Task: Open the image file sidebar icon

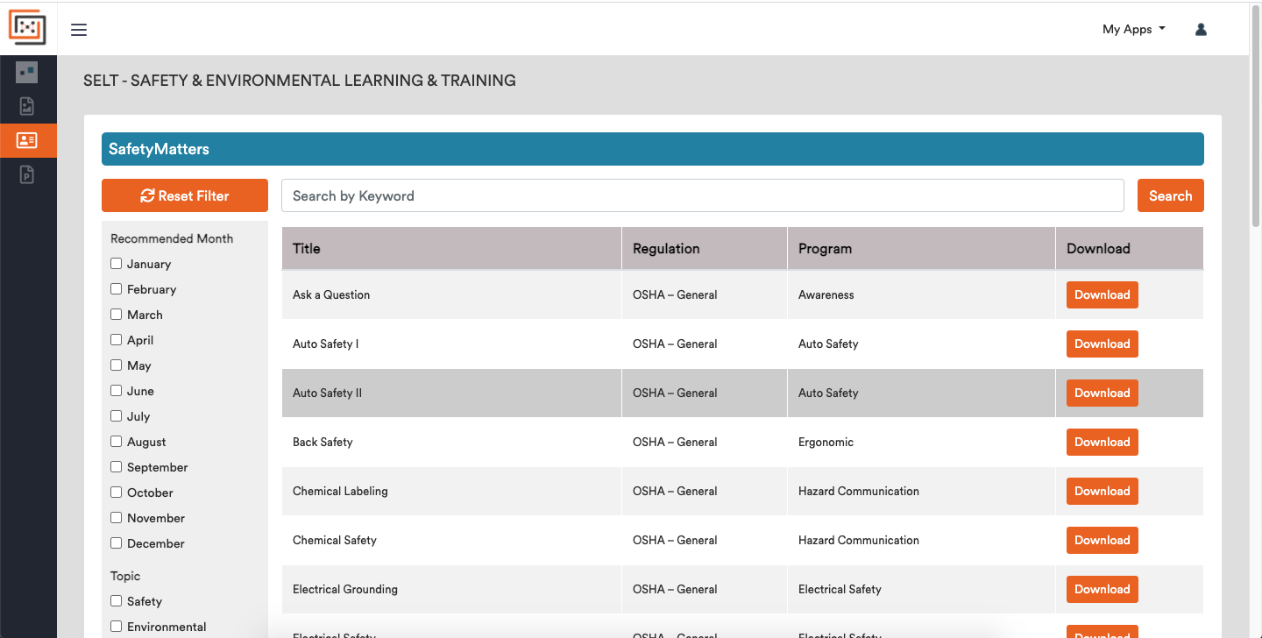Action: pyautogui.click(x=27, y=107)
